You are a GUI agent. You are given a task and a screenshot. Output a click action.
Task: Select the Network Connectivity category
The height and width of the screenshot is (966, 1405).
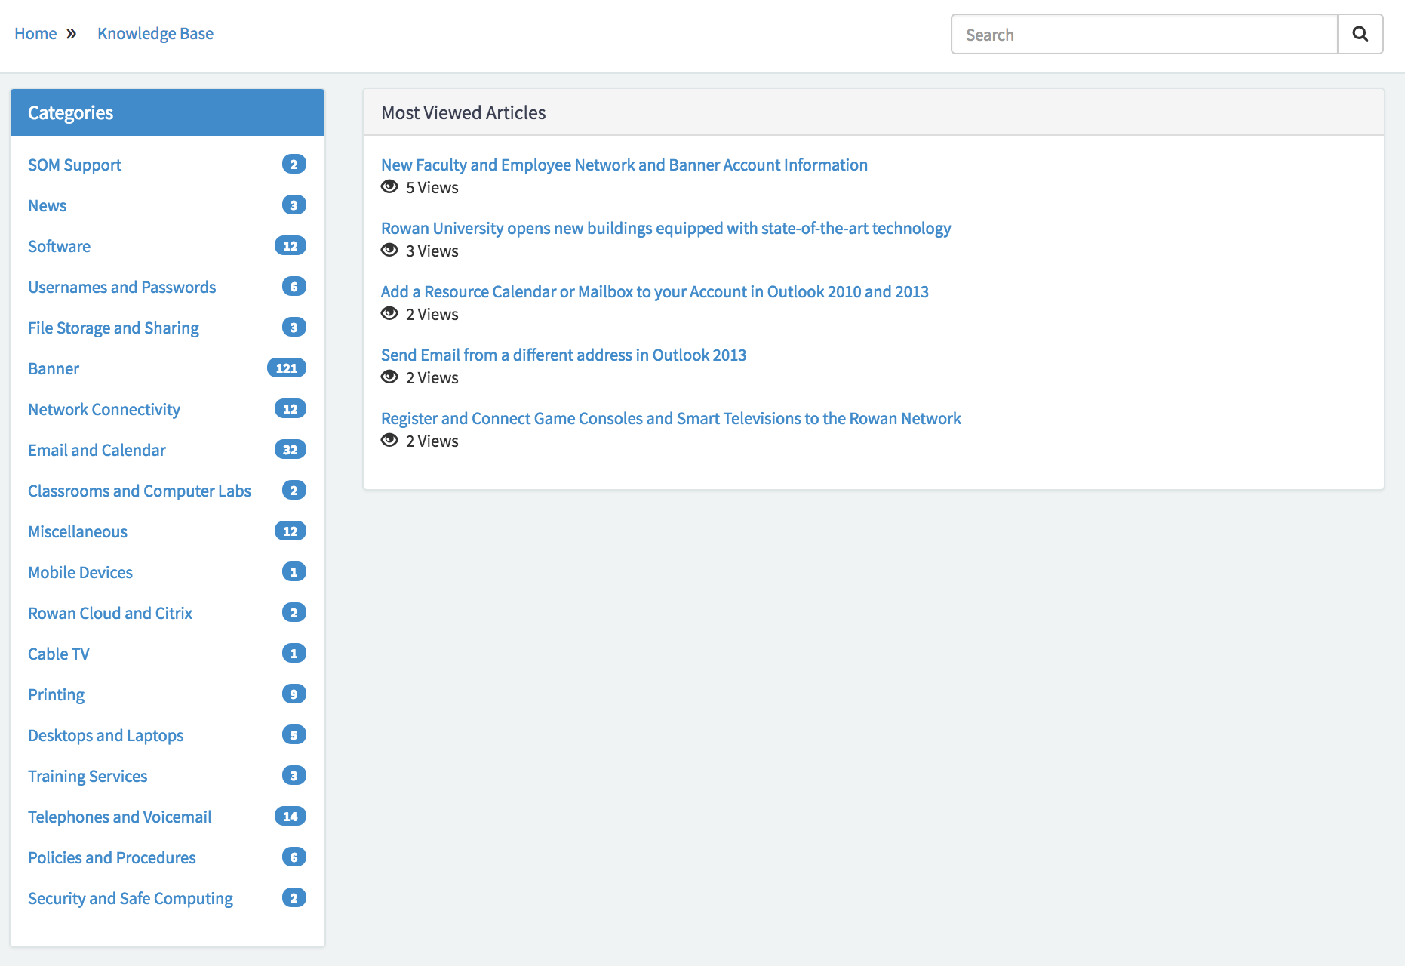103,409
